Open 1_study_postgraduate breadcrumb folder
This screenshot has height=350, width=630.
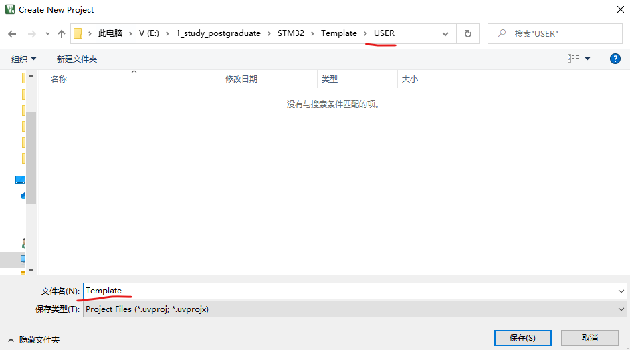pos(218,33)
